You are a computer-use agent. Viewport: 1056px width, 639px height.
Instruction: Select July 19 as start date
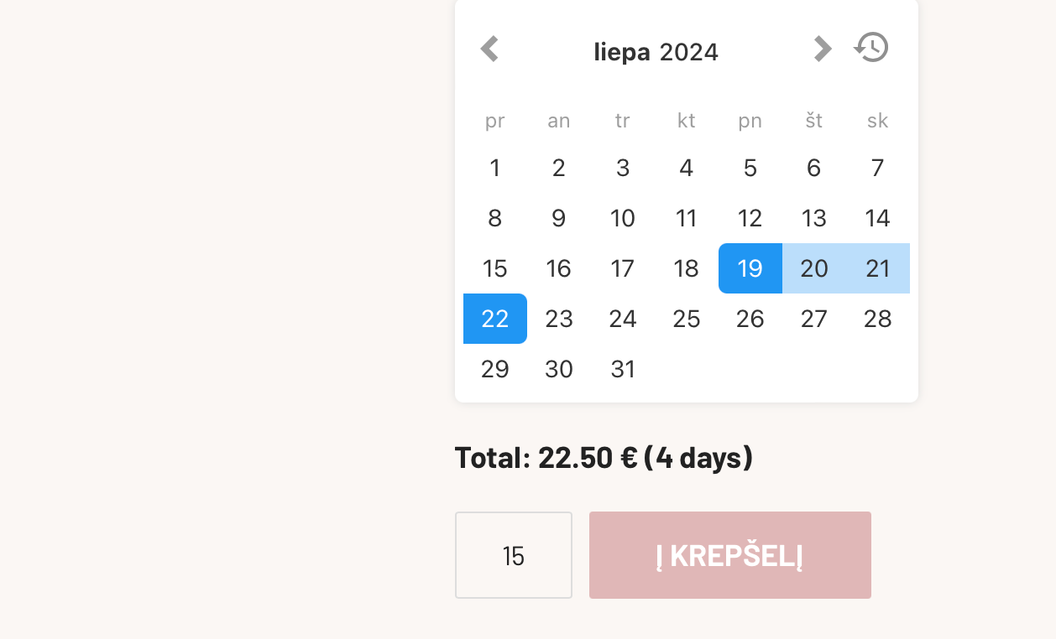tap(750, 268)
